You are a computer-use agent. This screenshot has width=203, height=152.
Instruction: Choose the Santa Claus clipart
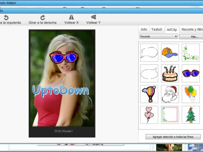(x=170, y=94)
